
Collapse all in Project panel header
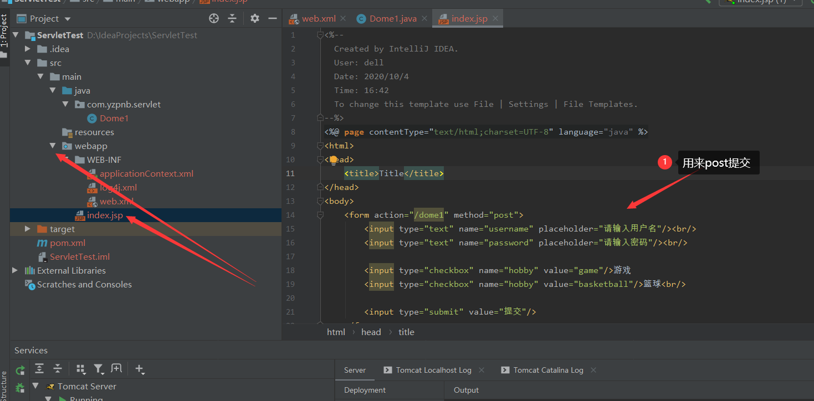[232, 18]
